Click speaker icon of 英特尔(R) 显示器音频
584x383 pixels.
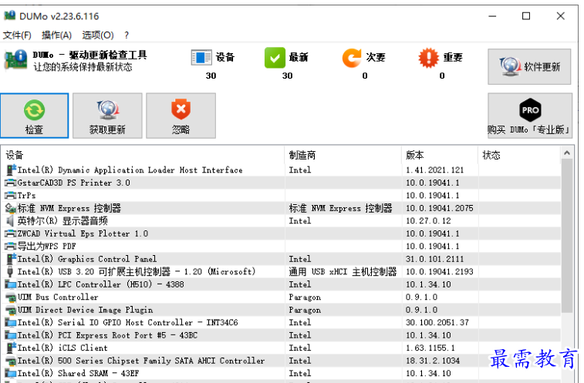pos(11,220)
